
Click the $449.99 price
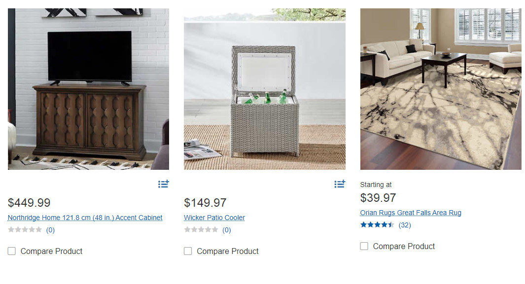(x=29, y=203)
